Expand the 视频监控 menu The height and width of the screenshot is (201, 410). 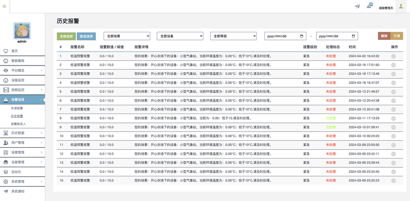(x=23, y=90)
